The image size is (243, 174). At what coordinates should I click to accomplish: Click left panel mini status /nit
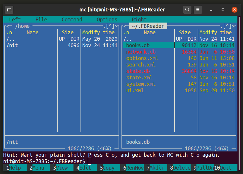point(12,142)
